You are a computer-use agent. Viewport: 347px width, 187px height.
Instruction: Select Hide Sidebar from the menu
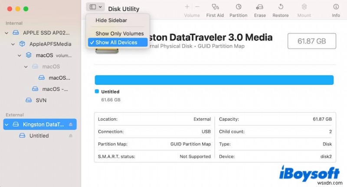click(x=111, y=20)
